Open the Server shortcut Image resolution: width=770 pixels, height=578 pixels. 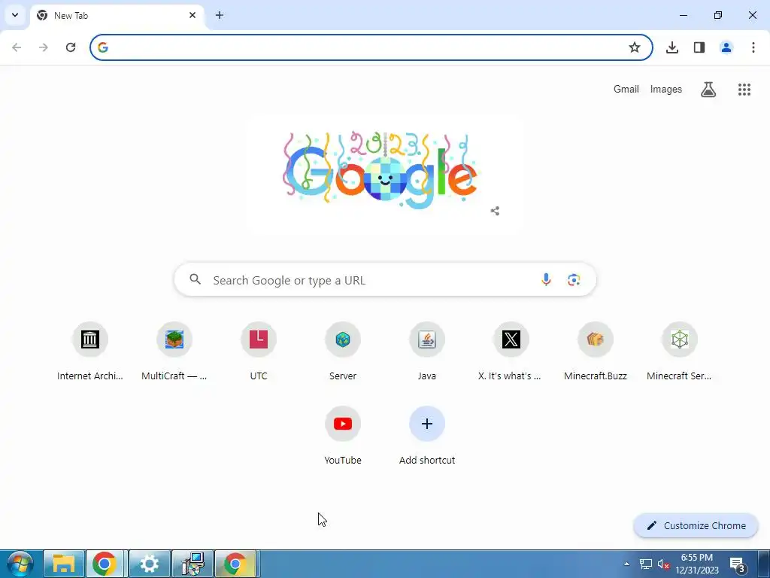343,351
